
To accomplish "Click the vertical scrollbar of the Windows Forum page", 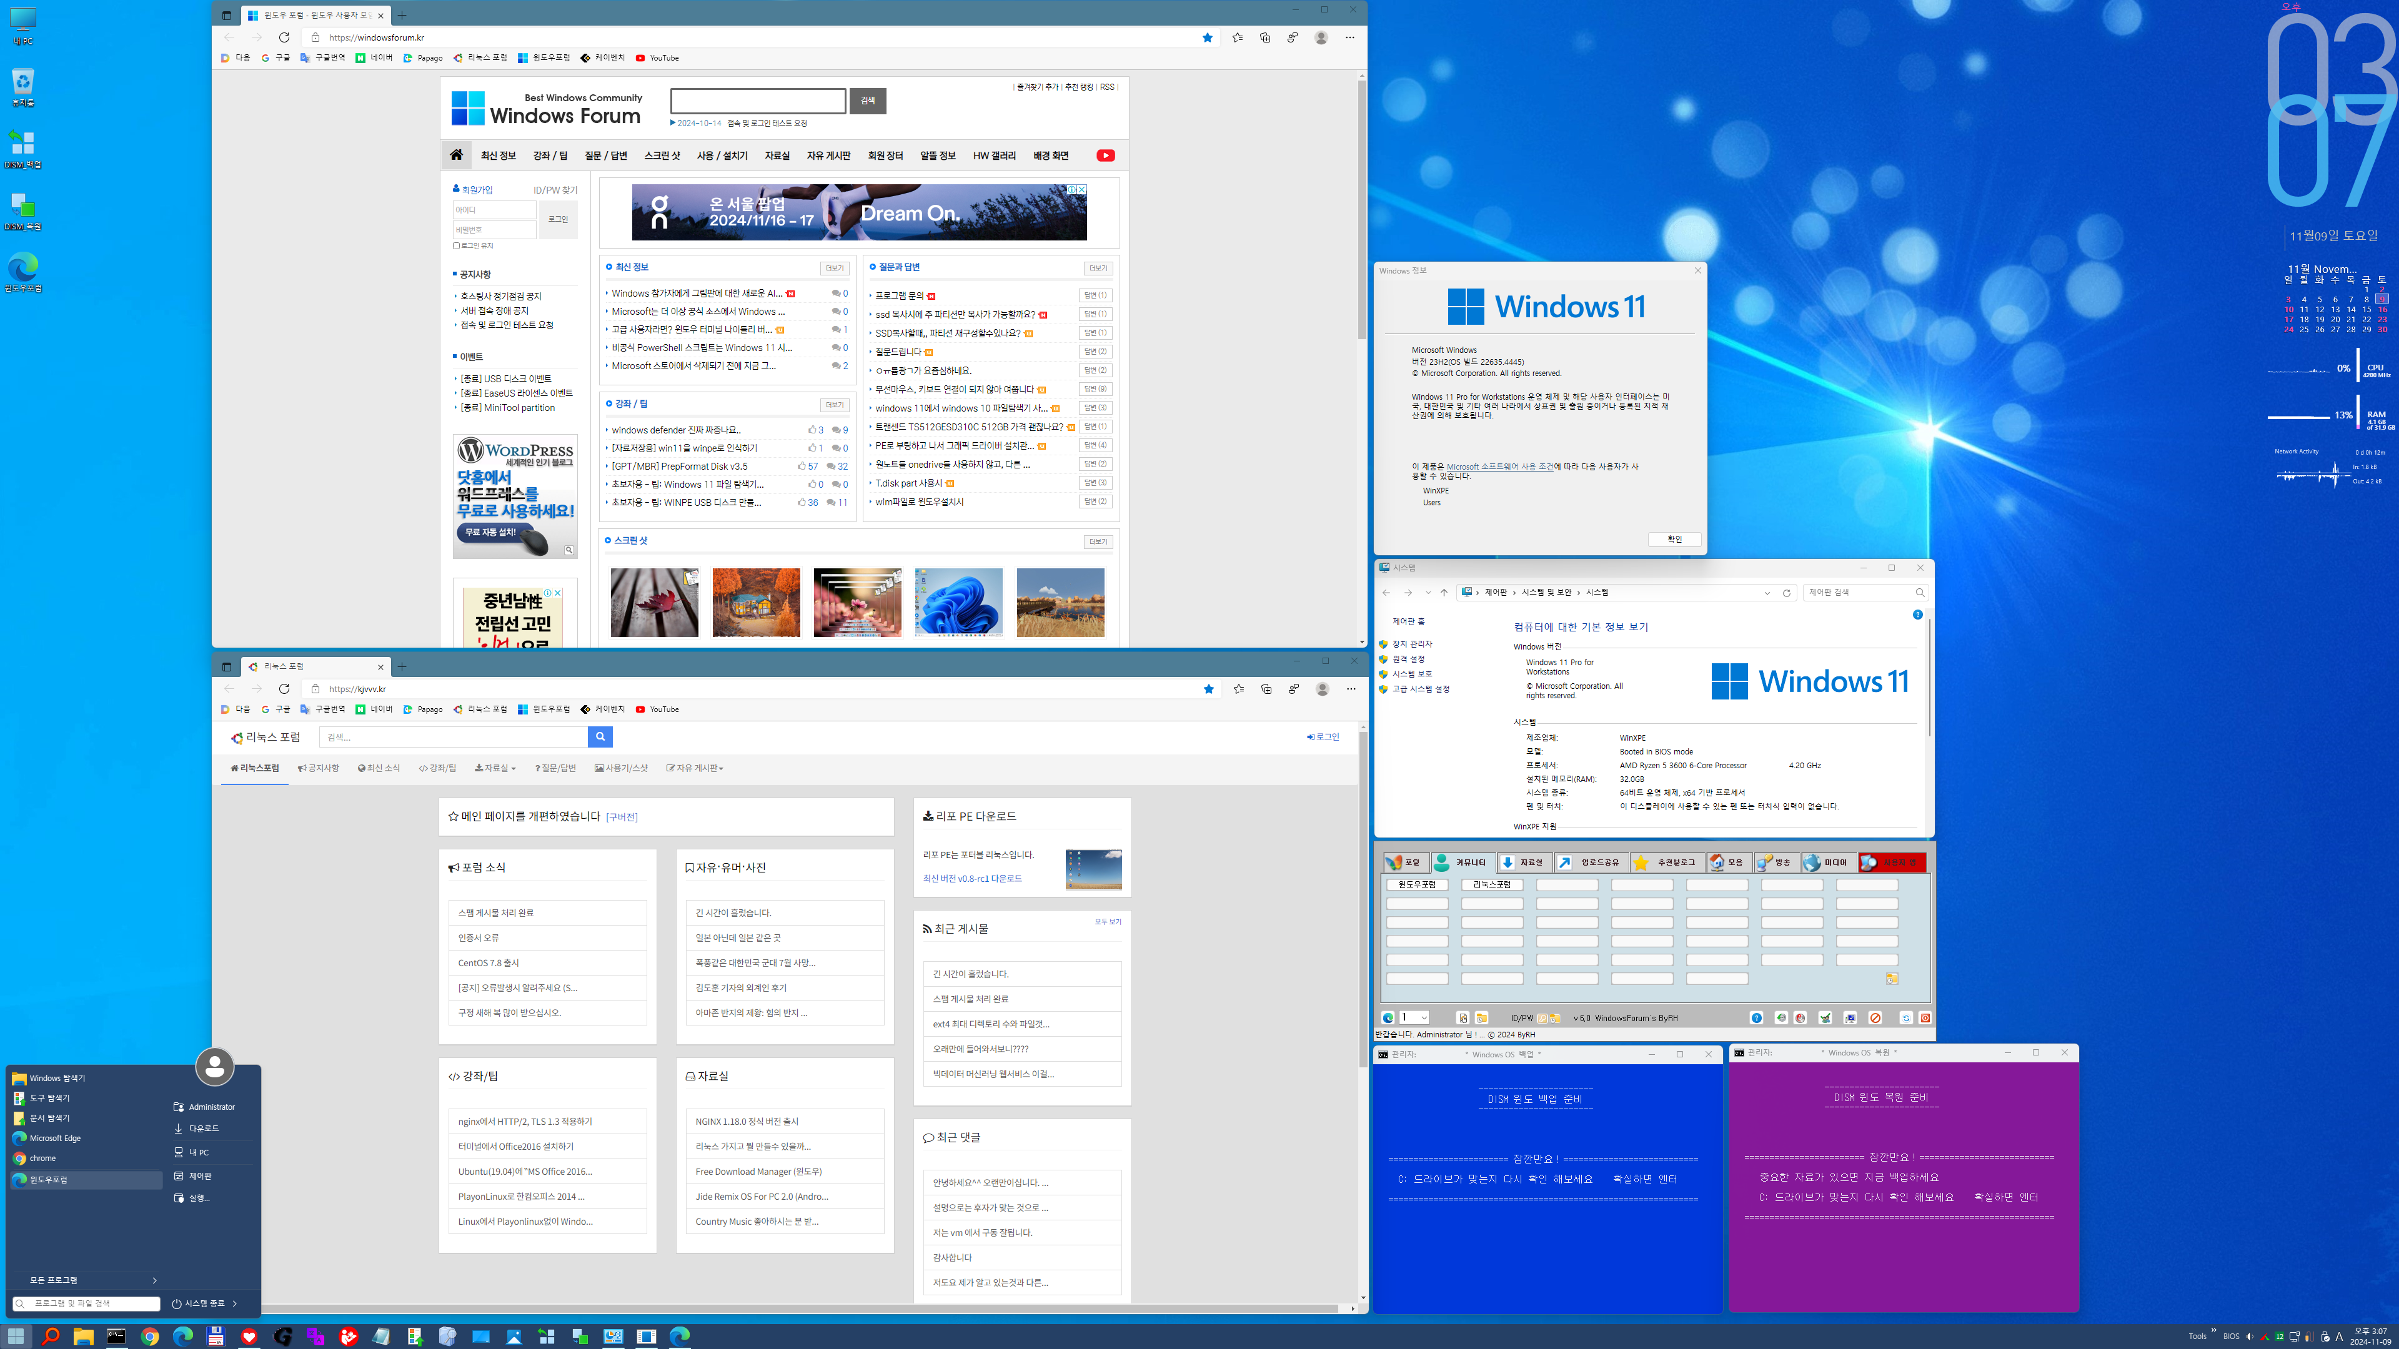I will click(x=1361, y=209).
